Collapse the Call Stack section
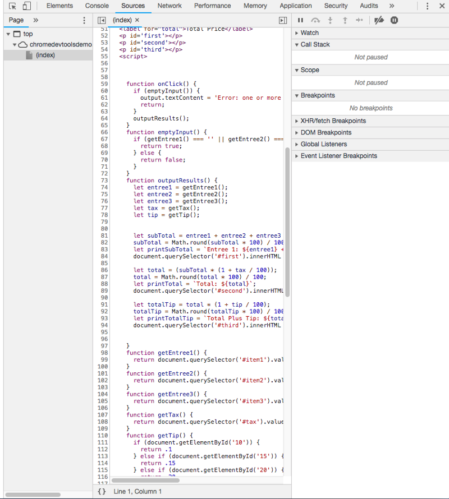Screen dimensions: 449x499 tap(315, 44)
